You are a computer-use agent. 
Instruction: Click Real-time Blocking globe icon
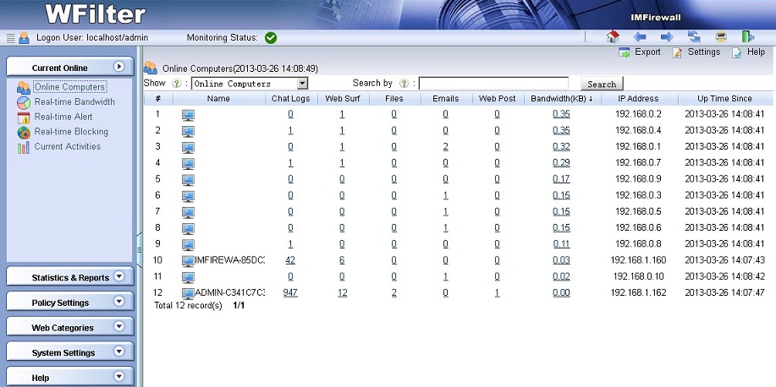tap(23, 133)
